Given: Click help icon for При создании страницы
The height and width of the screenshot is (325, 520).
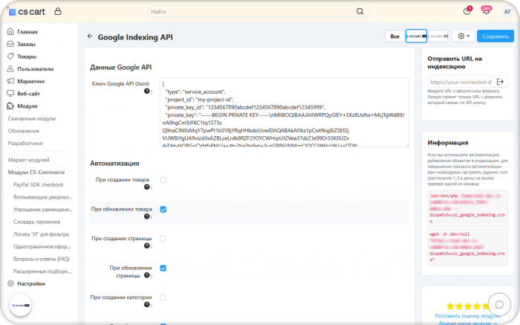Looking at the screenshot, I should (146, 245).
